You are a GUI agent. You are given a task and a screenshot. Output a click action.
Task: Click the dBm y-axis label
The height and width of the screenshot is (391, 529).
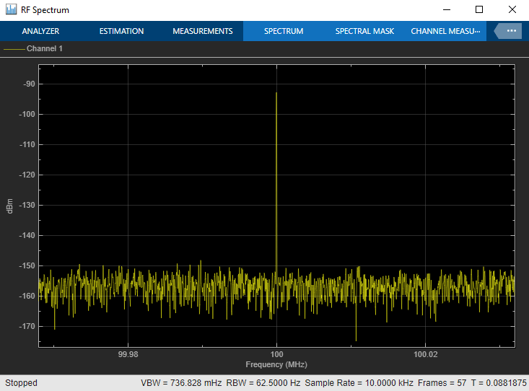tap(10, 206)
